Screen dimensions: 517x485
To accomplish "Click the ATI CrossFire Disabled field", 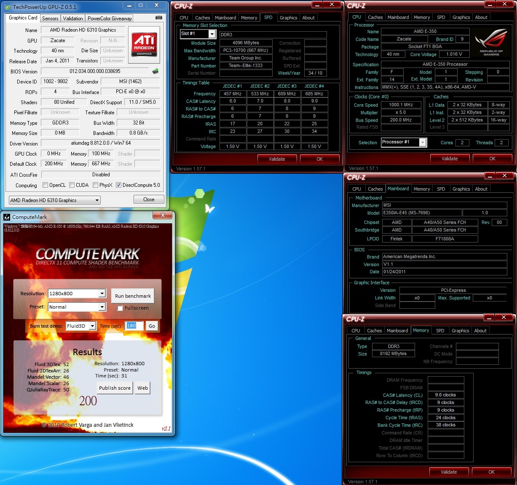I will tap(101, 175).
